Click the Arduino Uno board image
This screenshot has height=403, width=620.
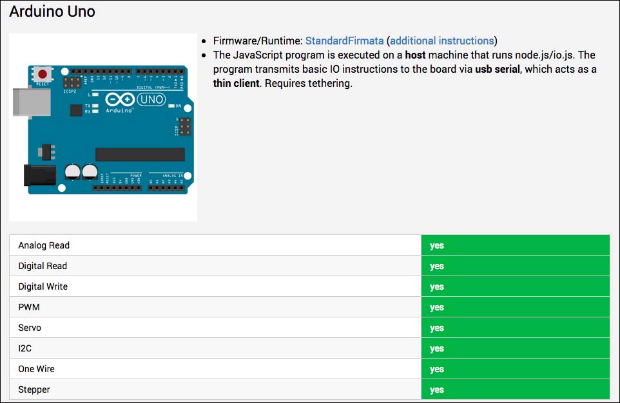click(103, 127)
